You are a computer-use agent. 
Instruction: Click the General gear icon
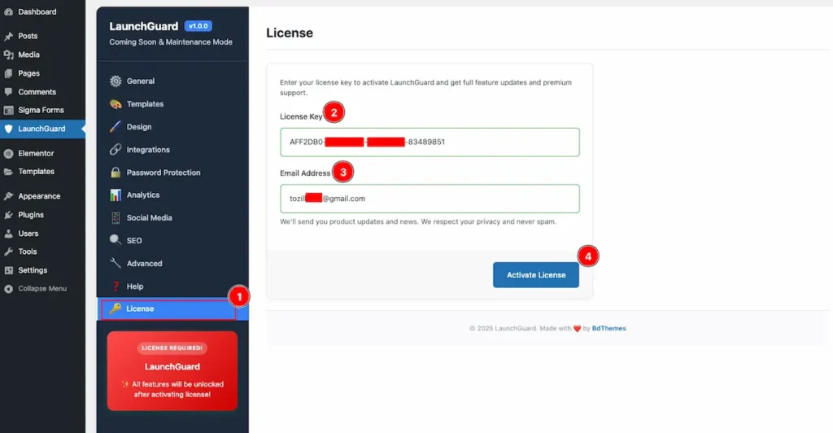point(116,81)
